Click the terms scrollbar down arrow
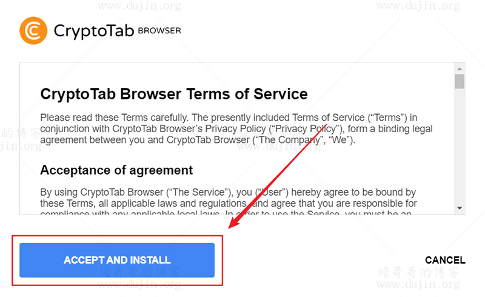485x297 pixels. click(x=460, y=208)
